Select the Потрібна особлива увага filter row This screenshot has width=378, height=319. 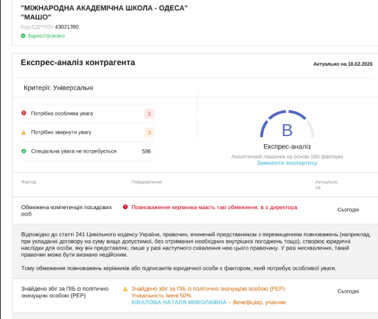87,114
